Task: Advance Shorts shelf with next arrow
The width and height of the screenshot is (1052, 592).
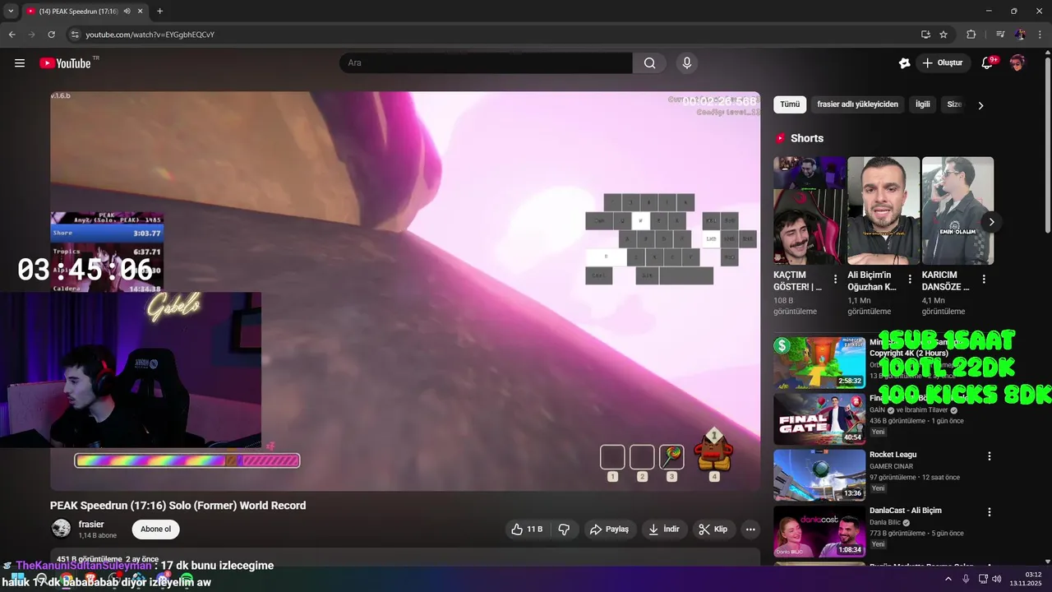Action: (x=991, y=222)
